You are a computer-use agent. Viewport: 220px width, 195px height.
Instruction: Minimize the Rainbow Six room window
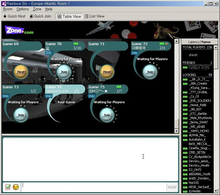pos(206,4)
